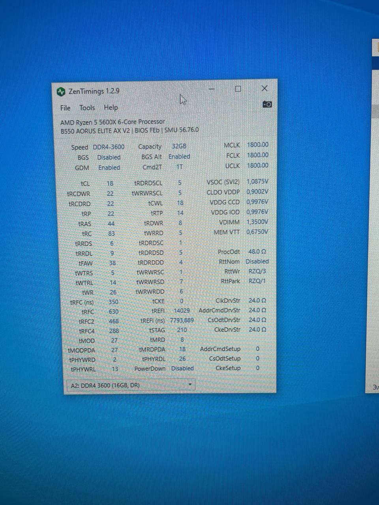379x505 pixels.
Task: Click the tFAW value 38
Action: coord(112,263)
